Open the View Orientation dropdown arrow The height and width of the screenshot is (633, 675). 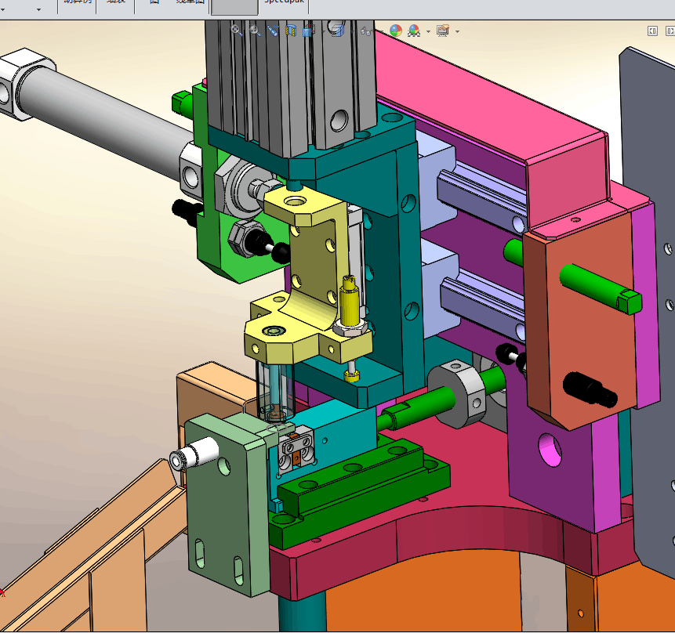coord(323,31)
